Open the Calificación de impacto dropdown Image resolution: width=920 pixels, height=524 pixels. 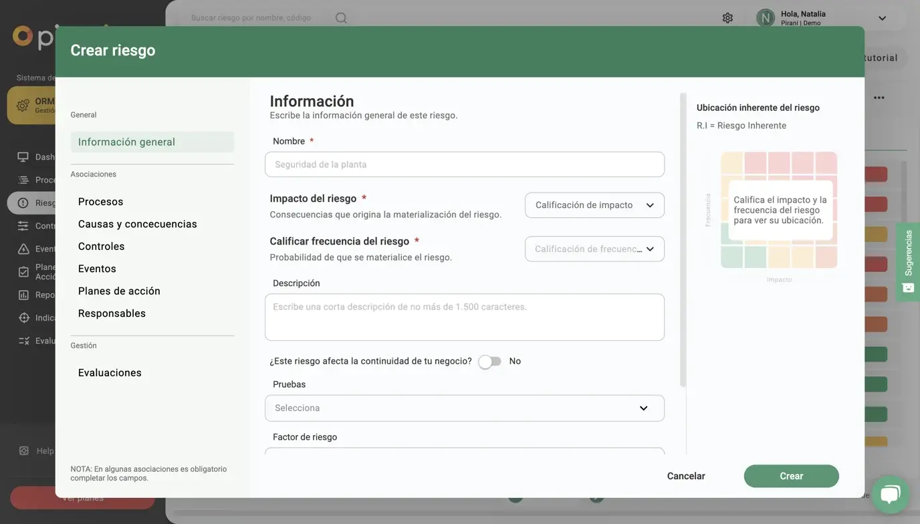point(594,205)
